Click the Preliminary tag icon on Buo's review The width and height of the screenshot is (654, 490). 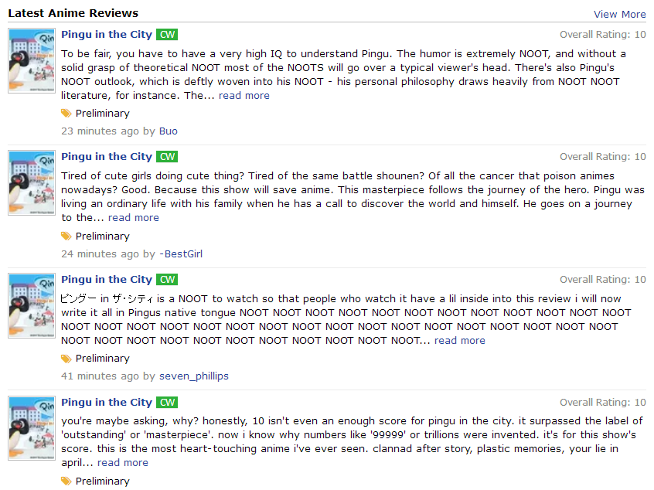66,114
